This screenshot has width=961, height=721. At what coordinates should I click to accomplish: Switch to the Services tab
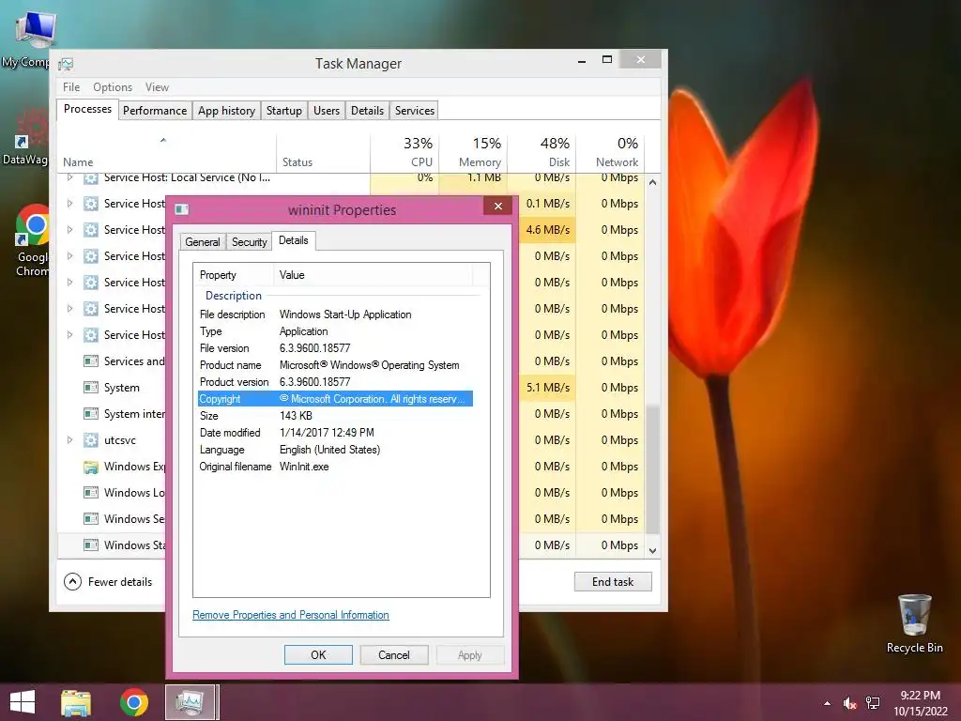(x=414, y=111)
